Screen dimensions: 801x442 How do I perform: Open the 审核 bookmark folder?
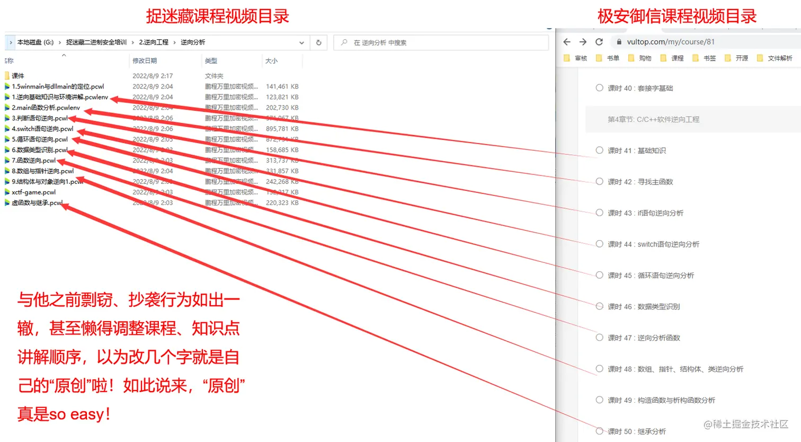[575, 58]
